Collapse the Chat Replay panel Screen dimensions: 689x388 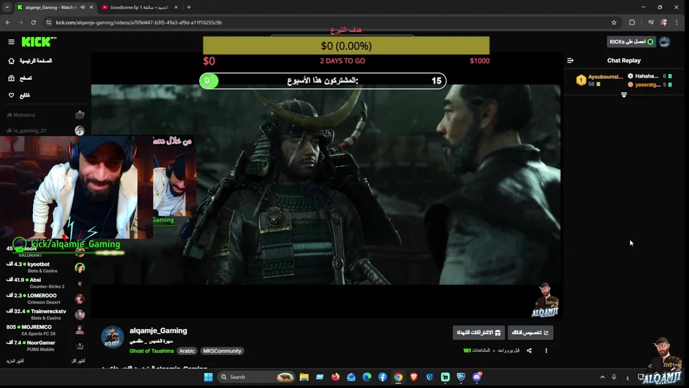pos(570,60)
